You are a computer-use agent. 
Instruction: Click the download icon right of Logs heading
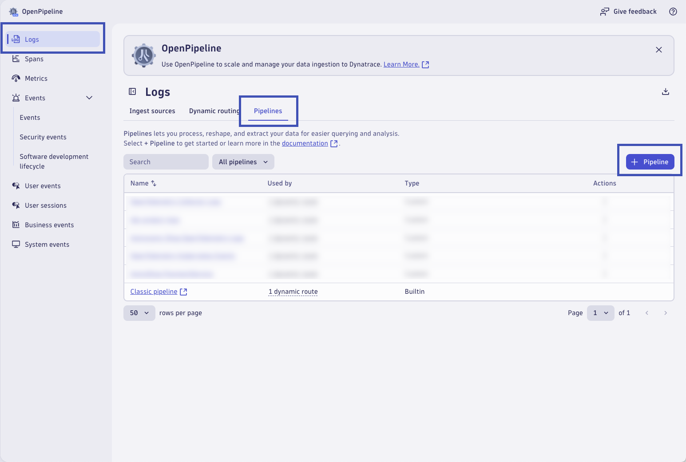click(666, 91)
